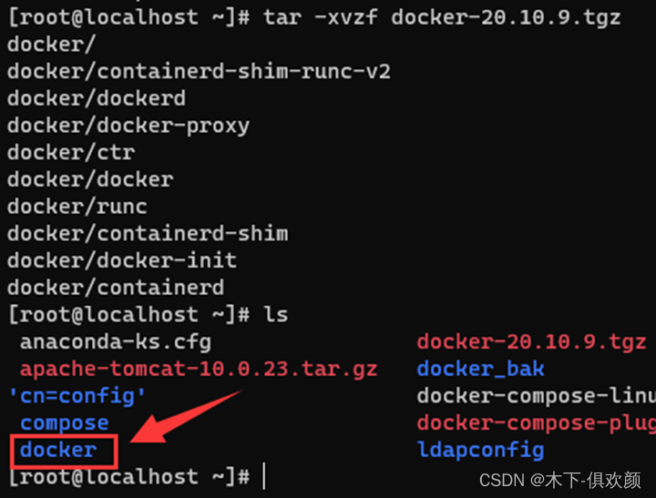The width and height of the screenshot is (656, 498).
Task: Click the red-boxed docker directory name
Action: click(58, 450)
